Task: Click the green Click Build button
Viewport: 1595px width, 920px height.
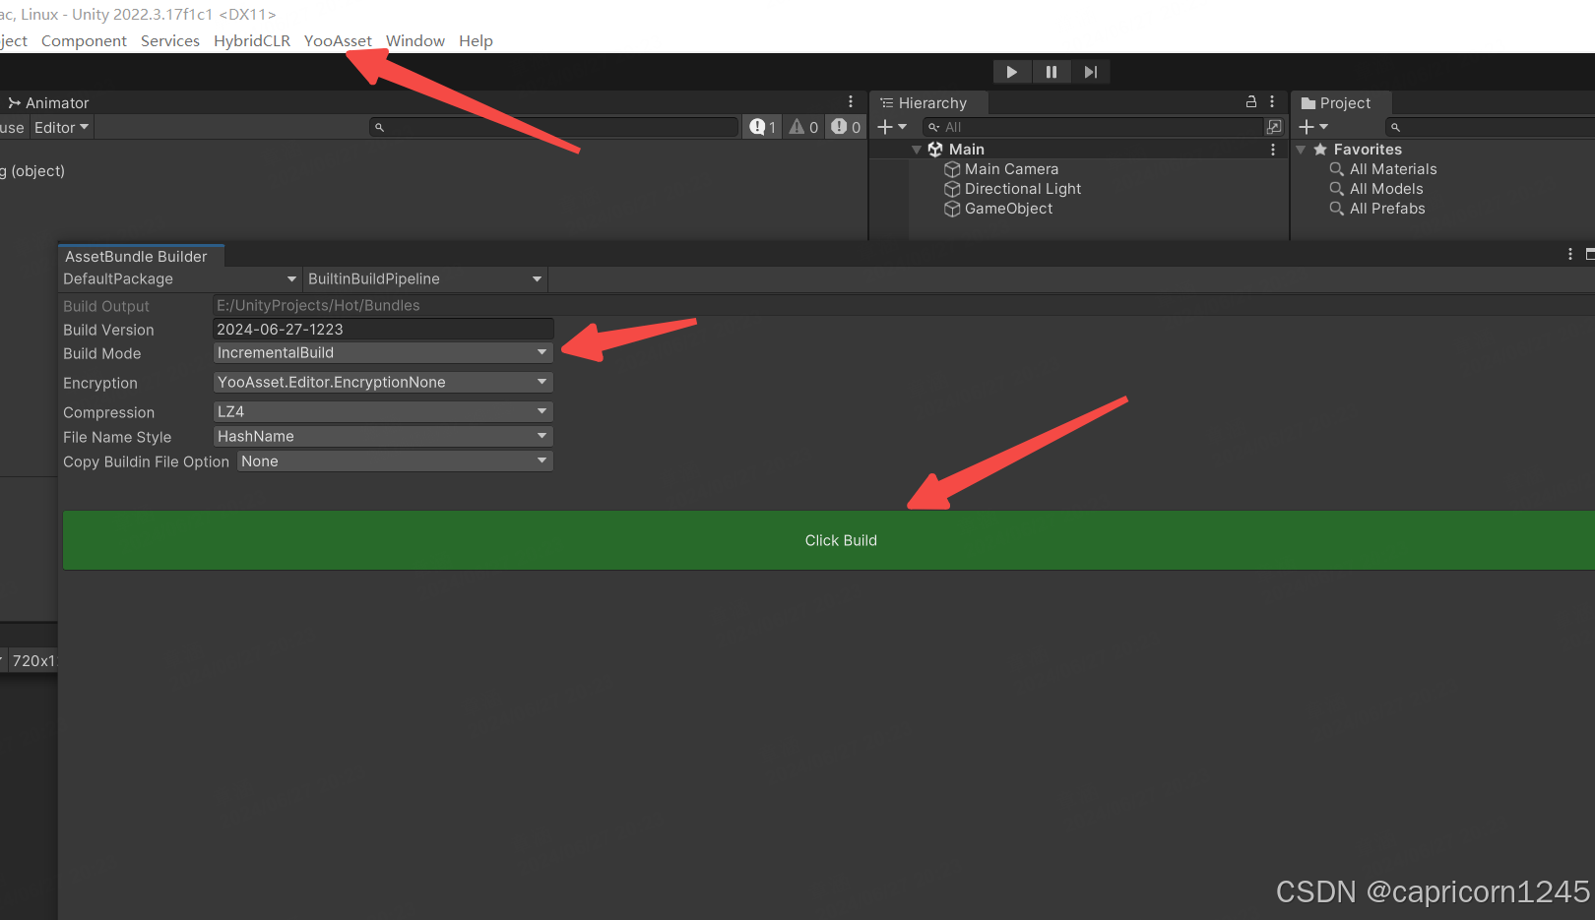Action: pyautogui.click(x=829, y=540)
